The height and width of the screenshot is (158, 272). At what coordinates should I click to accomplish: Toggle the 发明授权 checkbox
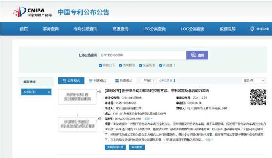click(121, 65)
